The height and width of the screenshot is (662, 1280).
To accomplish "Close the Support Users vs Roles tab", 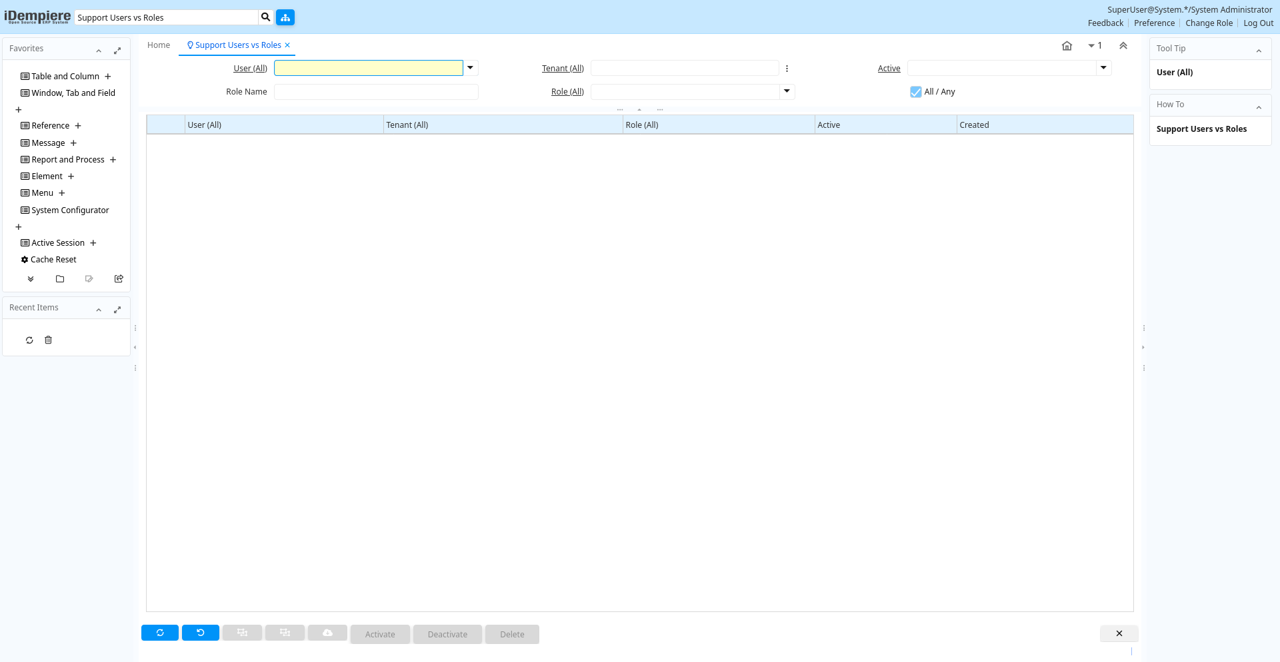I will [287, 45].
